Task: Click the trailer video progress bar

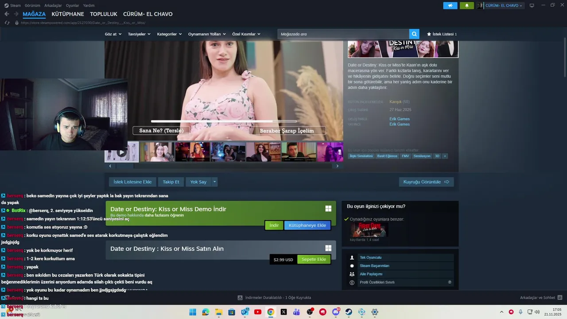Action: (x=224, y=121)
